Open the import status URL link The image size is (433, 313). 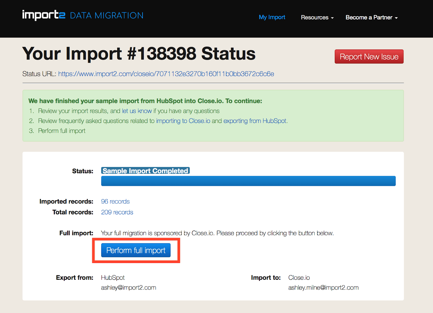[x=166, y=74]
